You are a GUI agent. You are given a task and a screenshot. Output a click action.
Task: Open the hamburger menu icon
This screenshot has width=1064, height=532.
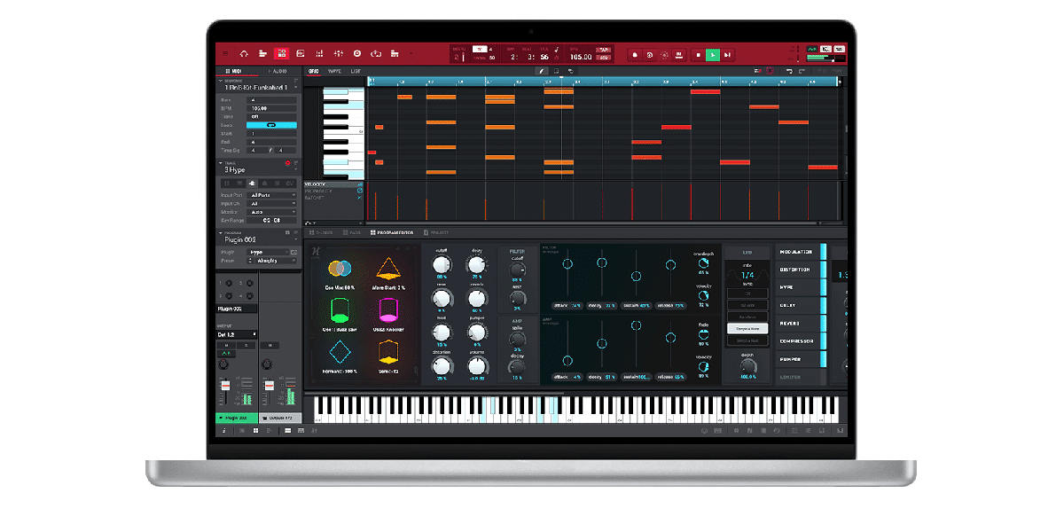coord(225,54)
